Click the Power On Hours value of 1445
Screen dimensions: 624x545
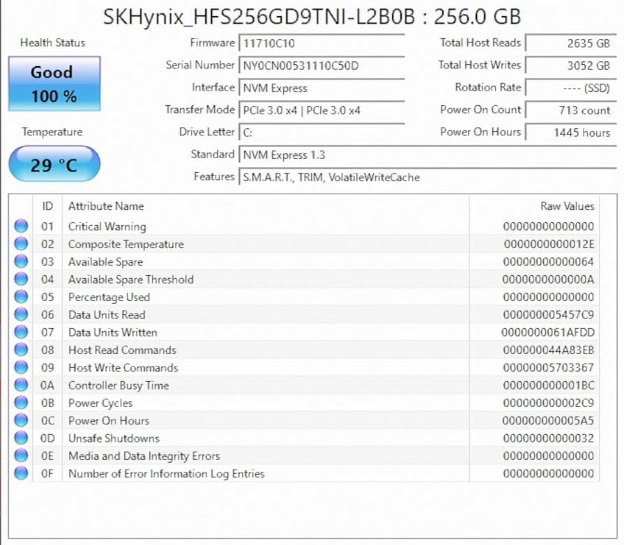pyautogui.click(x=570, y=132)
